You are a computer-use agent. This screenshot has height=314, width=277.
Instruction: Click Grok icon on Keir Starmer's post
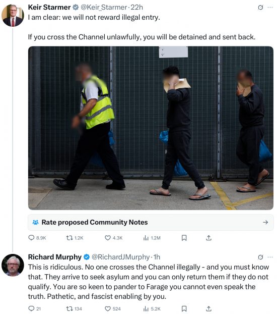(x=260, y=8)
